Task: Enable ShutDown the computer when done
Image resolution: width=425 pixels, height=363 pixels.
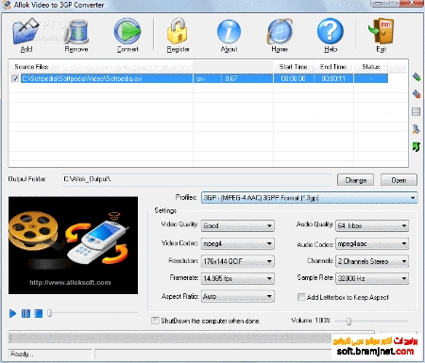Action: click(x=155, y=321)
